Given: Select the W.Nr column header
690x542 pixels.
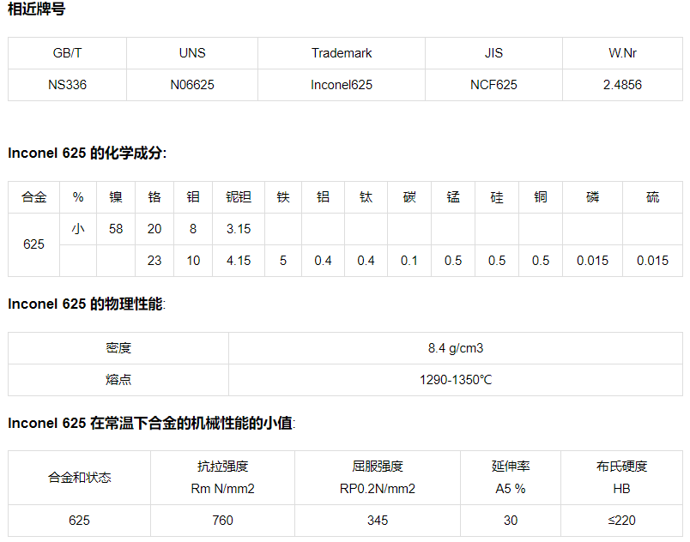Looking at the screenshot, I should click(623, 53).
